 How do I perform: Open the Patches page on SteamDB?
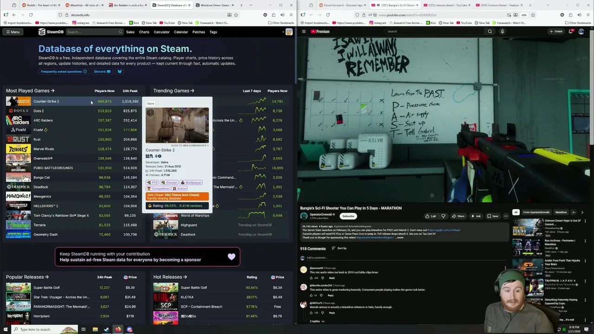(199, 32)
